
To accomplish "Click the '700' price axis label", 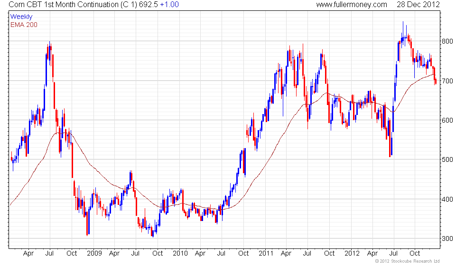I will pos(447,81).
